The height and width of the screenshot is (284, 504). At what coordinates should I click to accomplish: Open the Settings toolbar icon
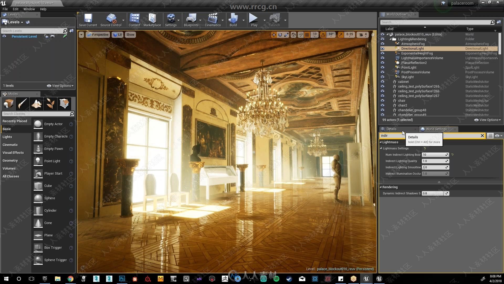coord(171,20)
